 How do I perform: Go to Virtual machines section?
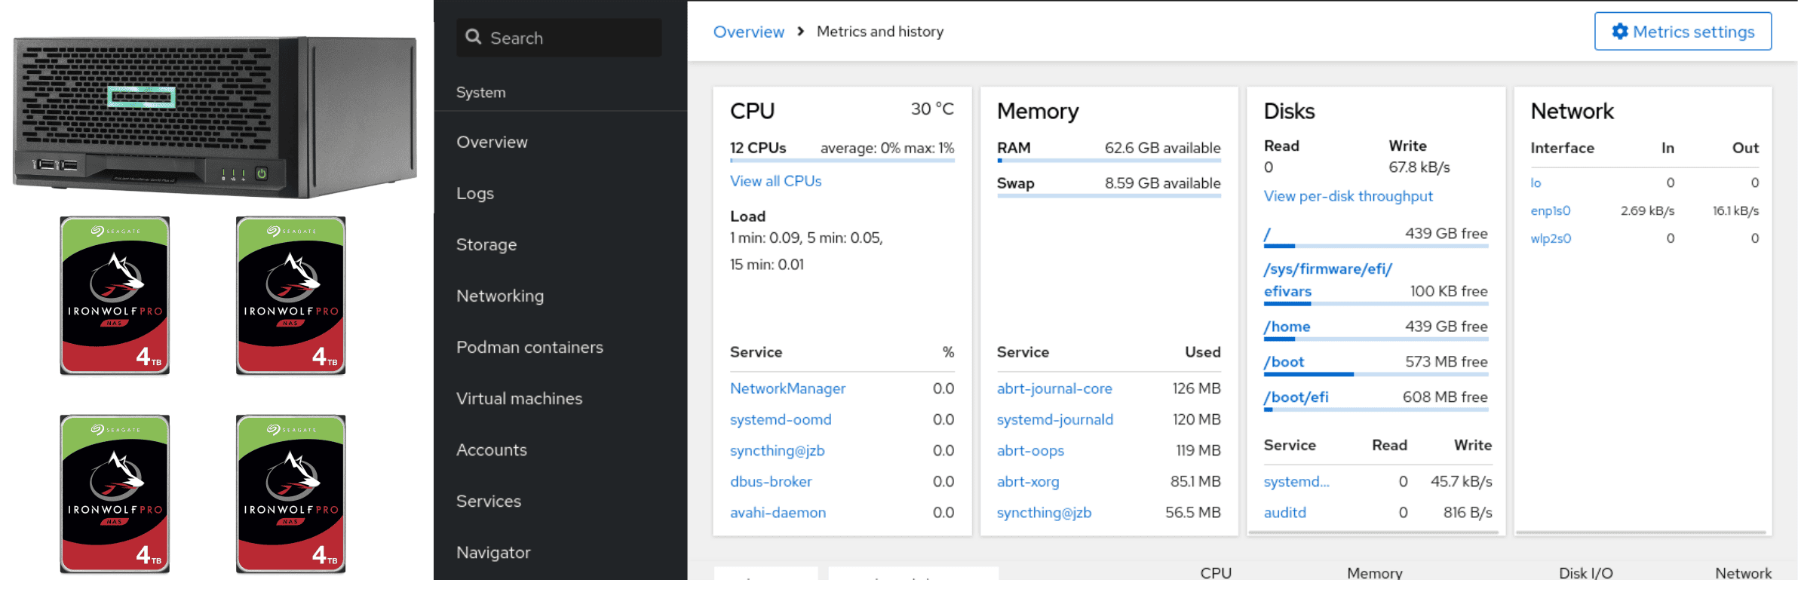tap(519, 399)
